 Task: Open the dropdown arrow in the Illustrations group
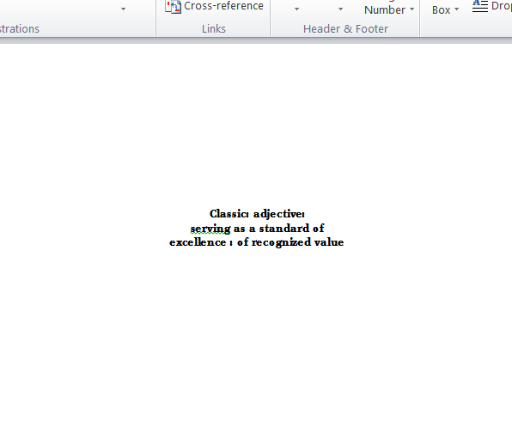point(123,9)
